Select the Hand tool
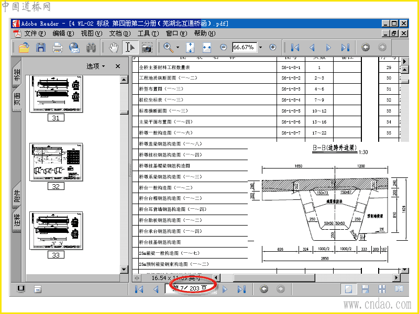The image size is (419, 314). (x=114, y=48)
